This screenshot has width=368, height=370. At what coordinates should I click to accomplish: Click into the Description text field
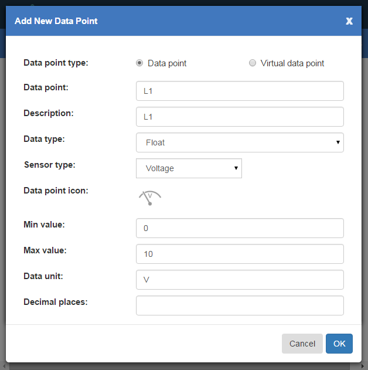click(240, 117)
